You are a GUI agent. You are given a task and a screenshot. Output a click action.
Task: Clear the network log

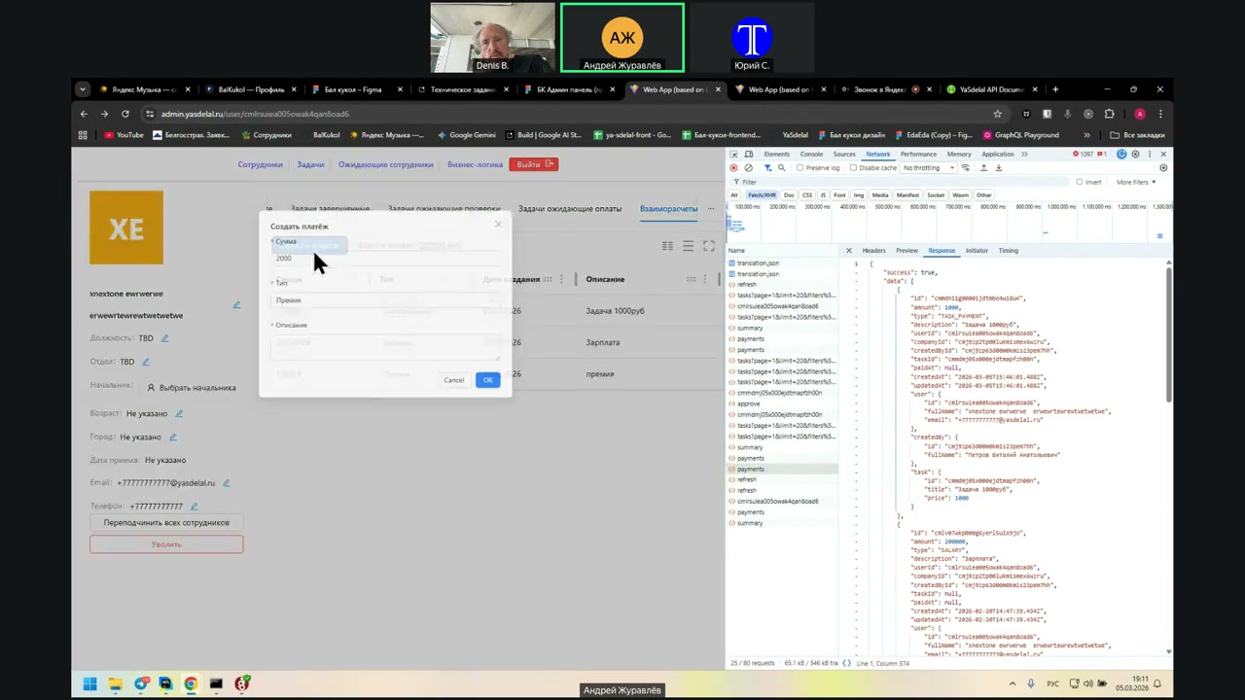click(748, 168)
